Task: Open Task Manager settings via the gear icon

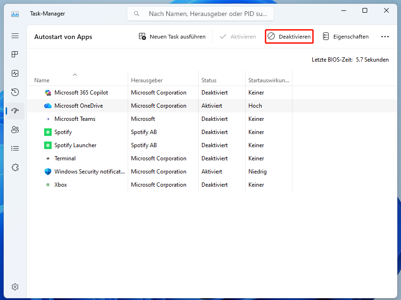Action: pos(15,287)
